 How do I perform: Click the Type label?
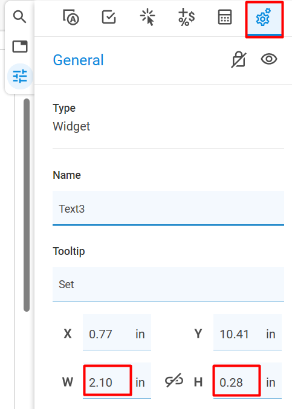[x=64, y=108]
